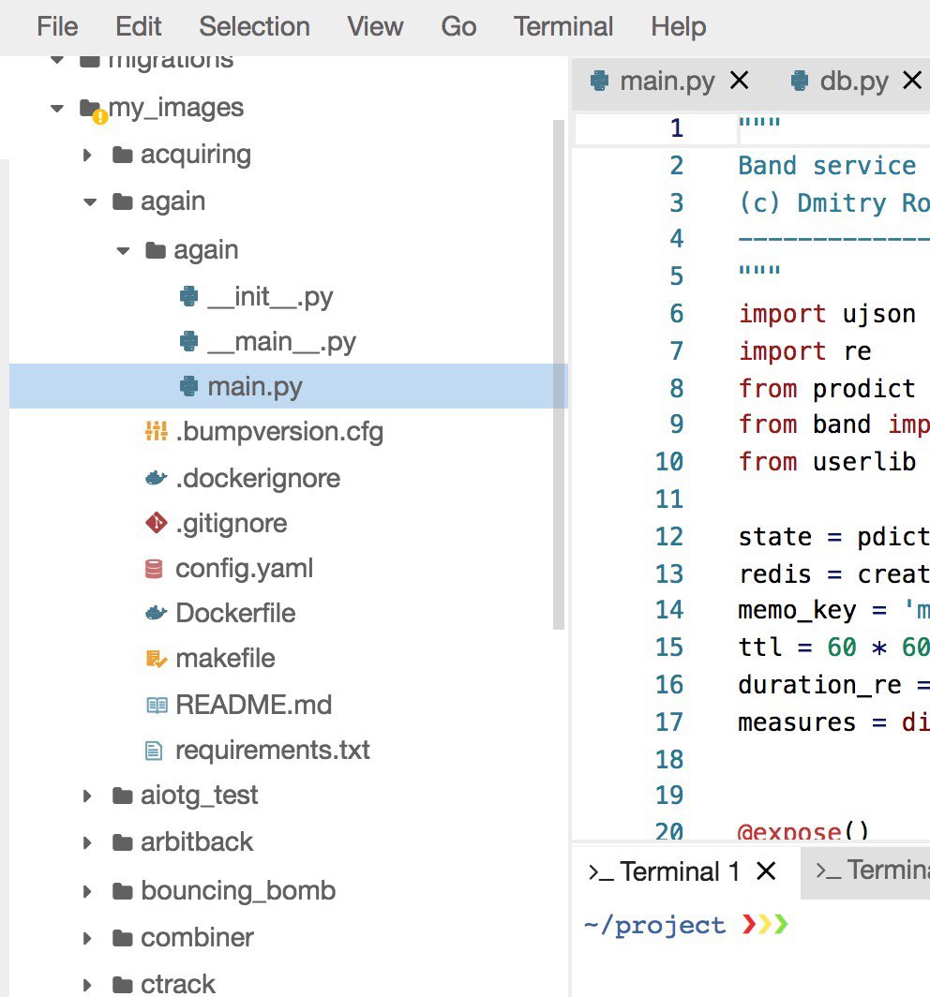Collapse the my_images folder
The width and height of the screenshot is (930, 997).
(x=57, y=108)
